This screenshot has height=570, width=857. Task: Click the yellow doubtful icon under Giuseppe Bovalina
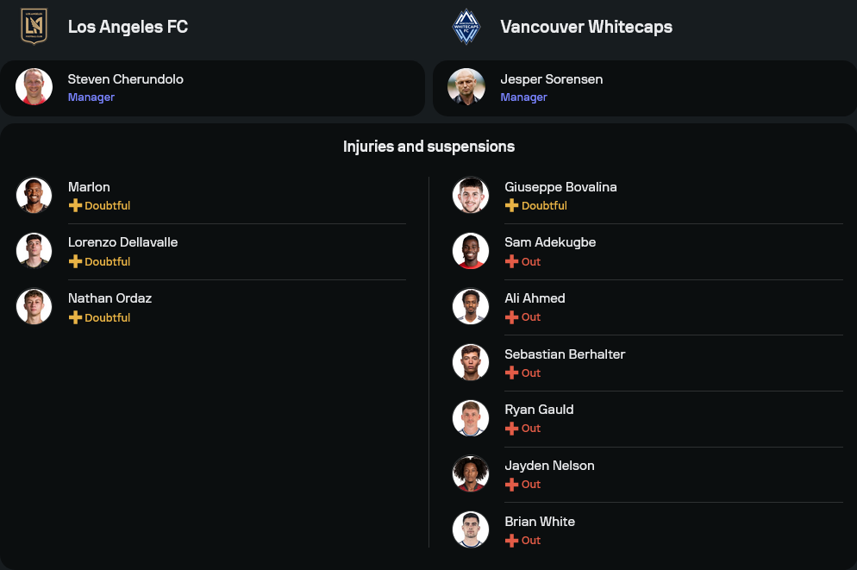pos(511,206)
